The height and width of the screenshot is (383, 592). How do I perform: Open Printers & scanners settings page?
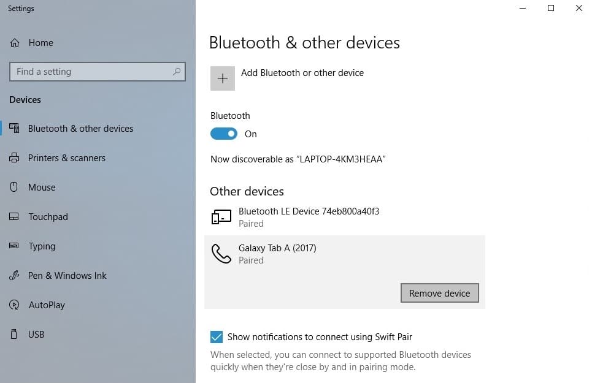(x=67, y=158)
